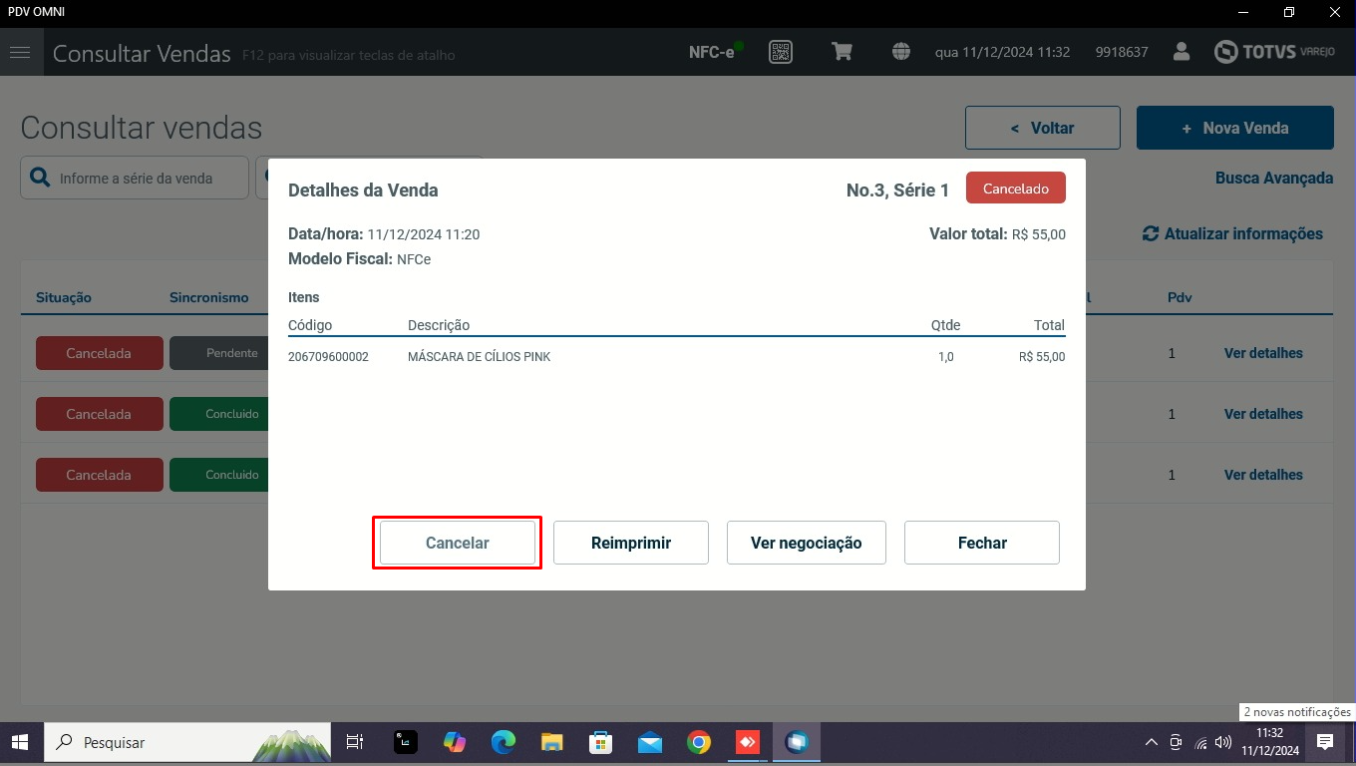1356x766 pixels.
Task: Click the TOTVS Varejo logo
Action: (x=1275, y=52)
